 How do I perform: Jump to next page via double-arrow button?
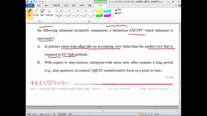[180, 108]
